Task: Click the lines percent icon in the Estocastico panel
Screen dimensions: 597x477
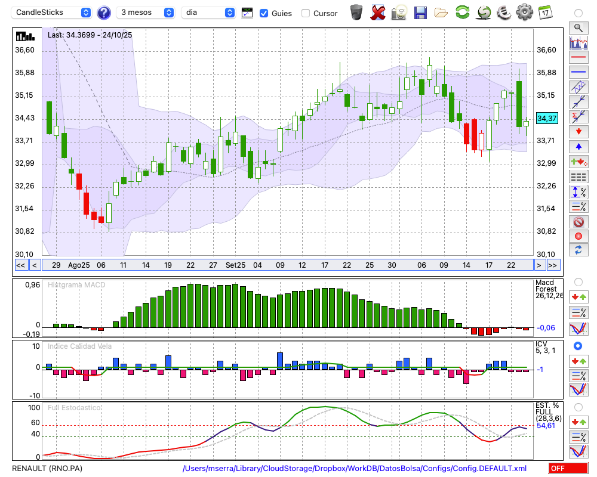Action: point(578,436)
